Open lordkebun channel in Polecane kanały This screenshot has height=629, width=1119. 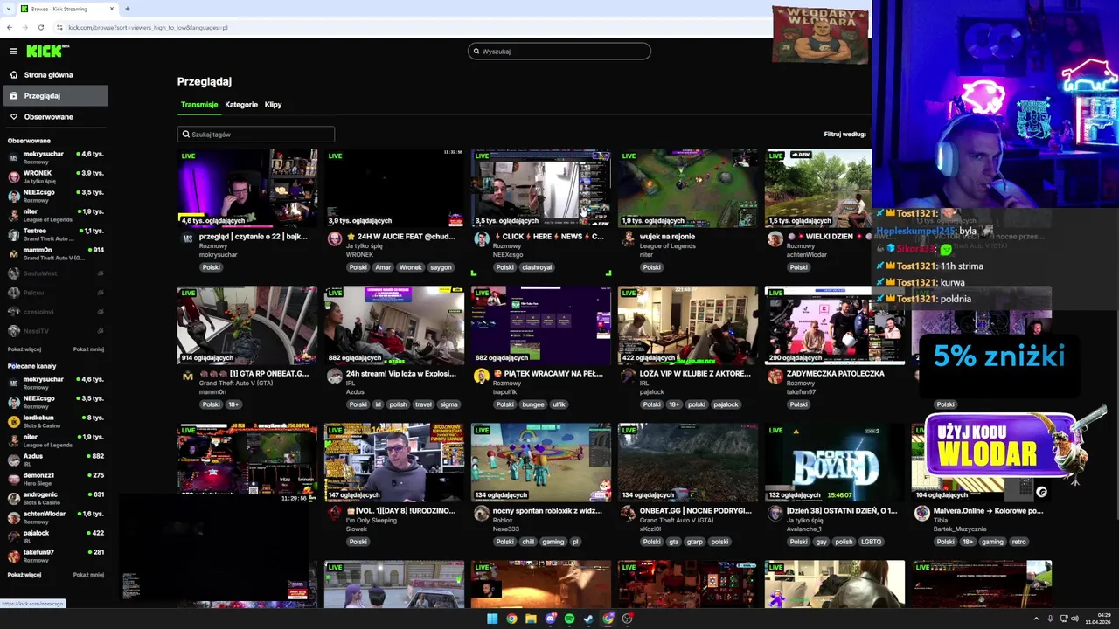(56, 421)
